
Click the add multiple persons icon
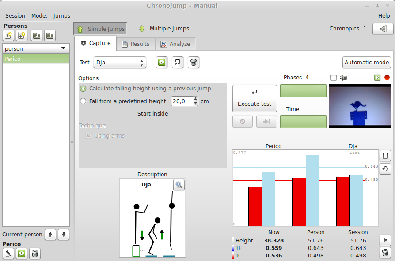(22, 36)
